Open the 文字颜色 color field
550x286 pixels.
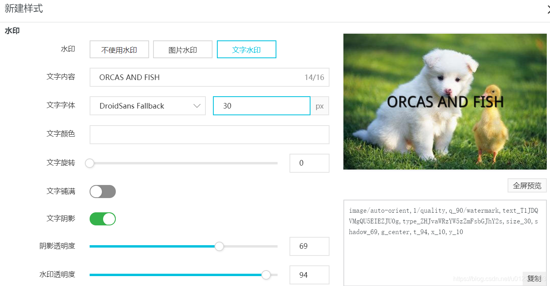[209, 135]
